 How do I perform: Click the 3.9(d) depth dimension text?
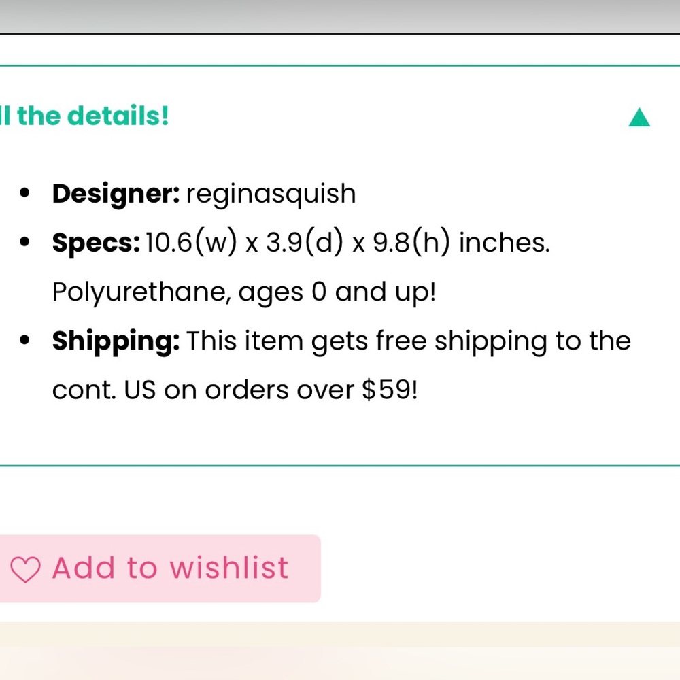(x=304, y=243)
